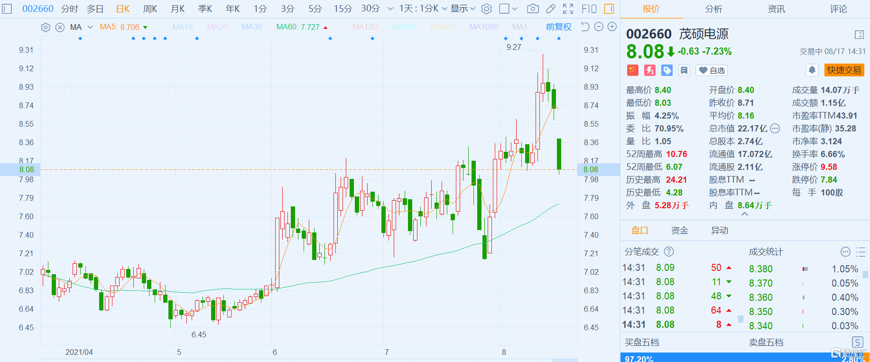Viewport: 870px width, 362px height.
Task: Open the 显示 display dropdown
Action: click(x=463, y=9)
